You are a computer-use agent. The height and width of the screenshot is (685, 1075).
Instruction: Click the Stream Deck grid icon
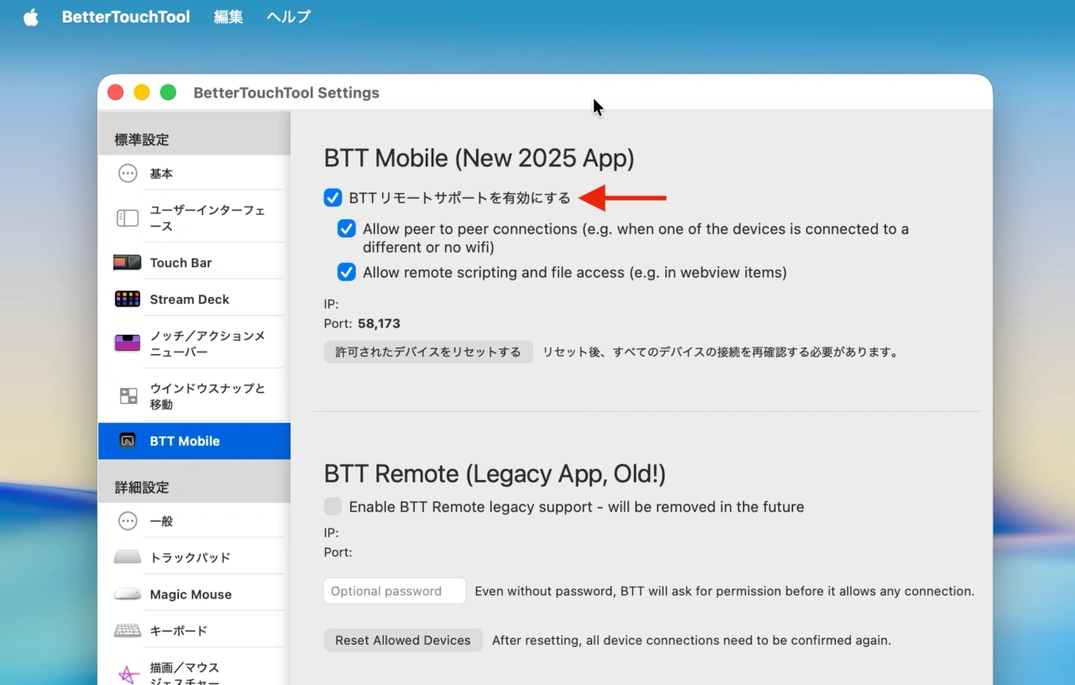pos(128,299)
